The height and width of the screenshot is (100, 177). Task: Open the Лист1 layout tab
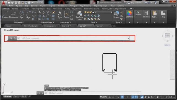tap(16, 96)
